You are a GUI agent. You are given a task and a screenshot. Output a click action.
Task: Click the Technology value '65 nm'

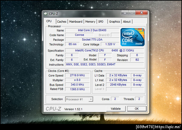pos(72,44)
